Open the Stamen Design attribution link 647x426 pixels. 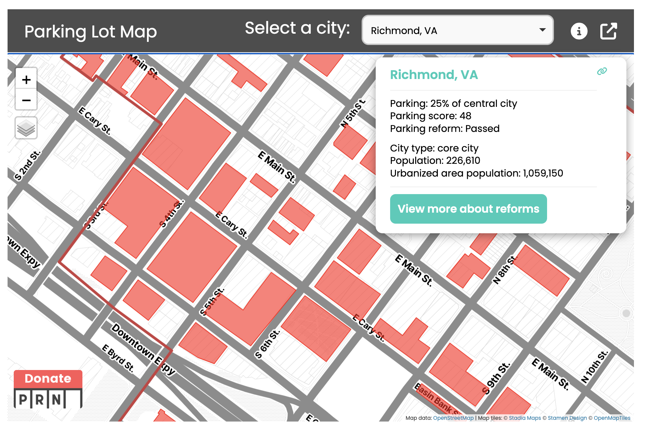567,418
